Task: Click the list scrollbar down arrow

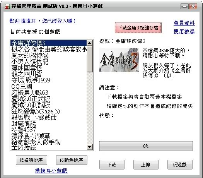Action: (x=90, y=147)
